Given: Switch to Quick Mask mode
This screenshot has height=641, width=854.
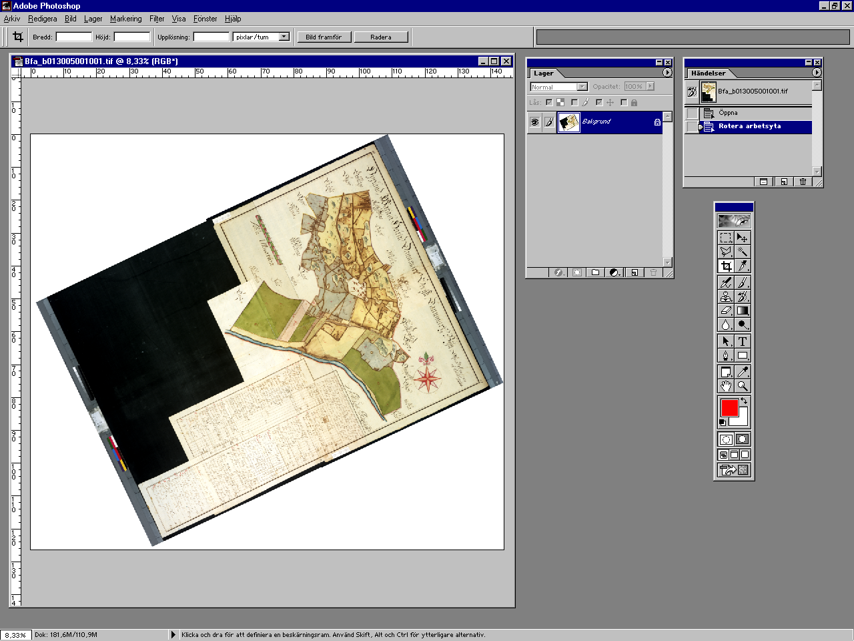Looking at the screenshot, I should pyautogui.click(x=743, y=439).
